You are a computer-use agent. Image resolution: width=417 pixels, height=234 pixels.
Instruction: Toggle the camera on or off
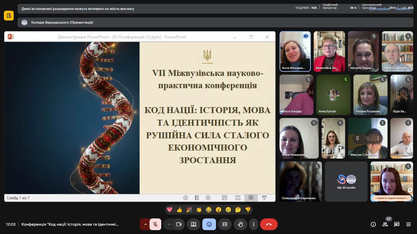tap(179, 224)
